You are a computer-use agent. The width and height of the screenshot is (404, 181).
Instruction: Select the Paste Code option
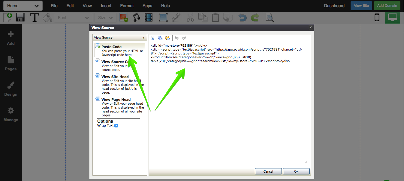tap(120, 50)
